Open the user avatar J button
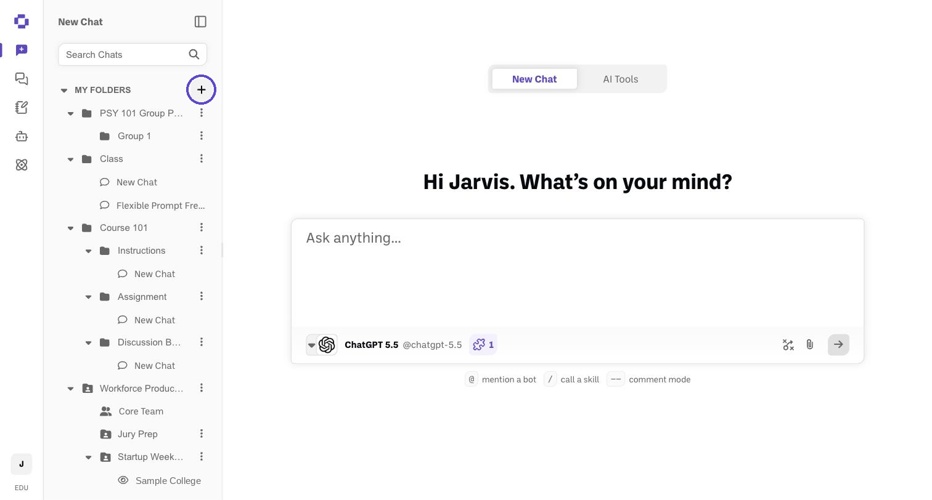Viewport: 932px width, 500px height. tap(22, 464)
